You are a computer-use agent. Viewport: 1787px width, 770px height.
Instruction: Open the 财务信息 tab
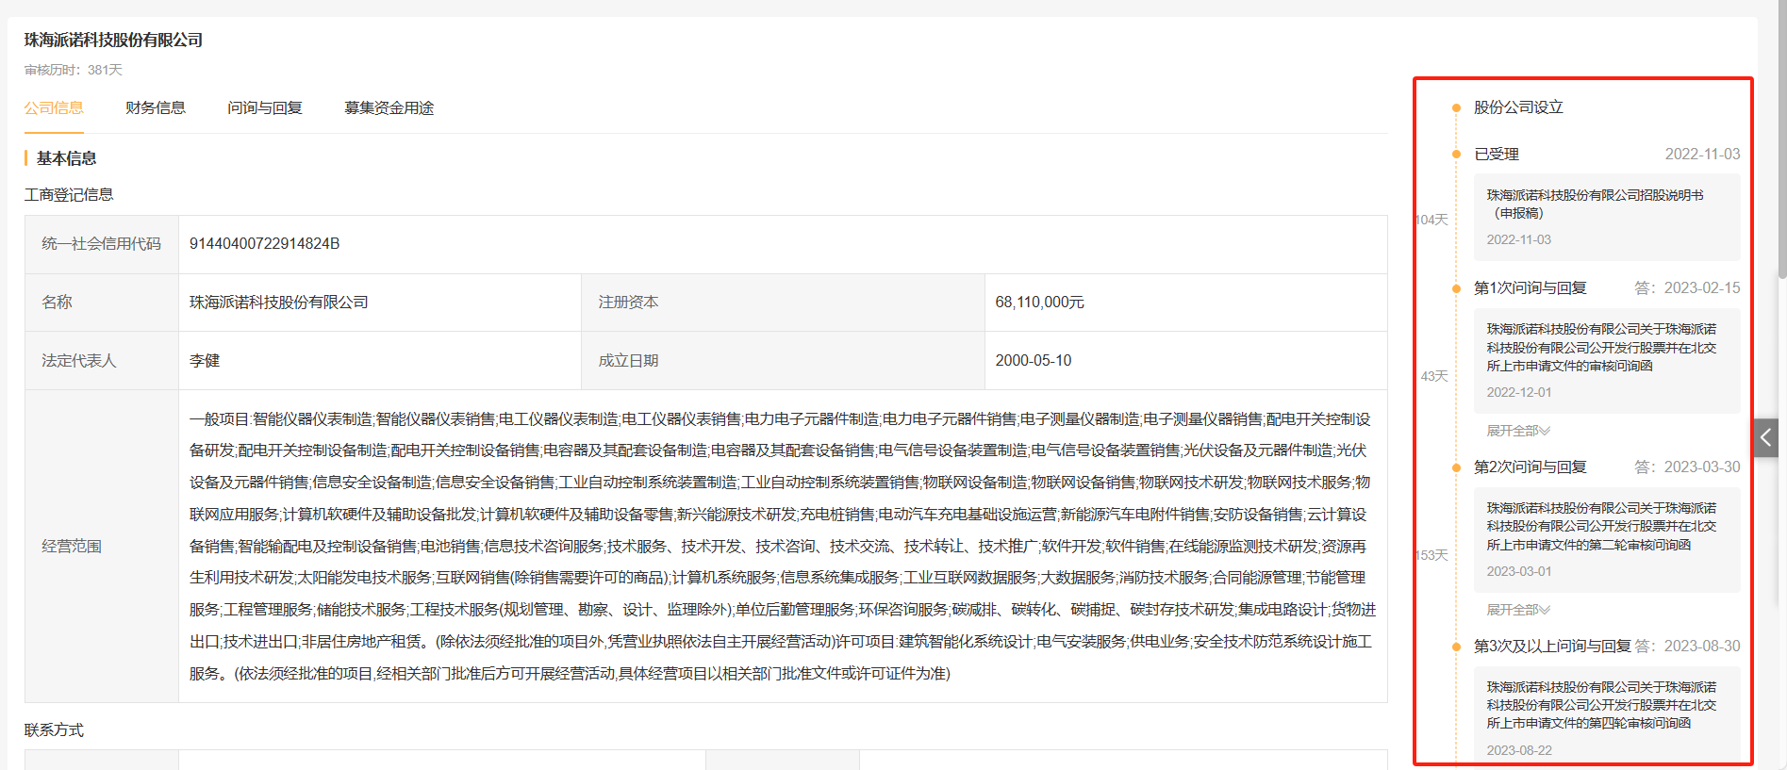[156, 108]
